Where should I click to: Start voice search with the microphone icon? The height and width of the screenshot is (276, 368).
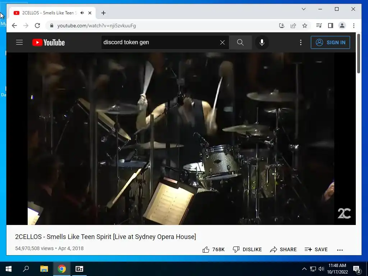pos(262,42)
